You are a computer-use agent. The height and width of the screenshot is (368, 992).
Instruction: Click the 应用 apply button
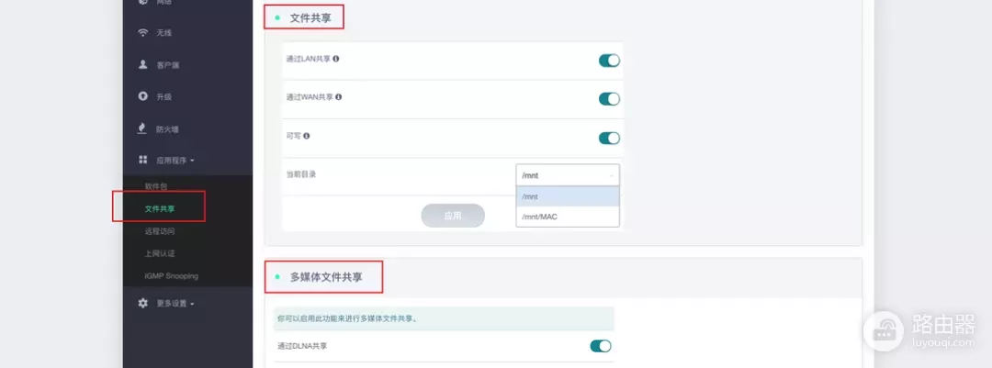click(x=453, y=216)
